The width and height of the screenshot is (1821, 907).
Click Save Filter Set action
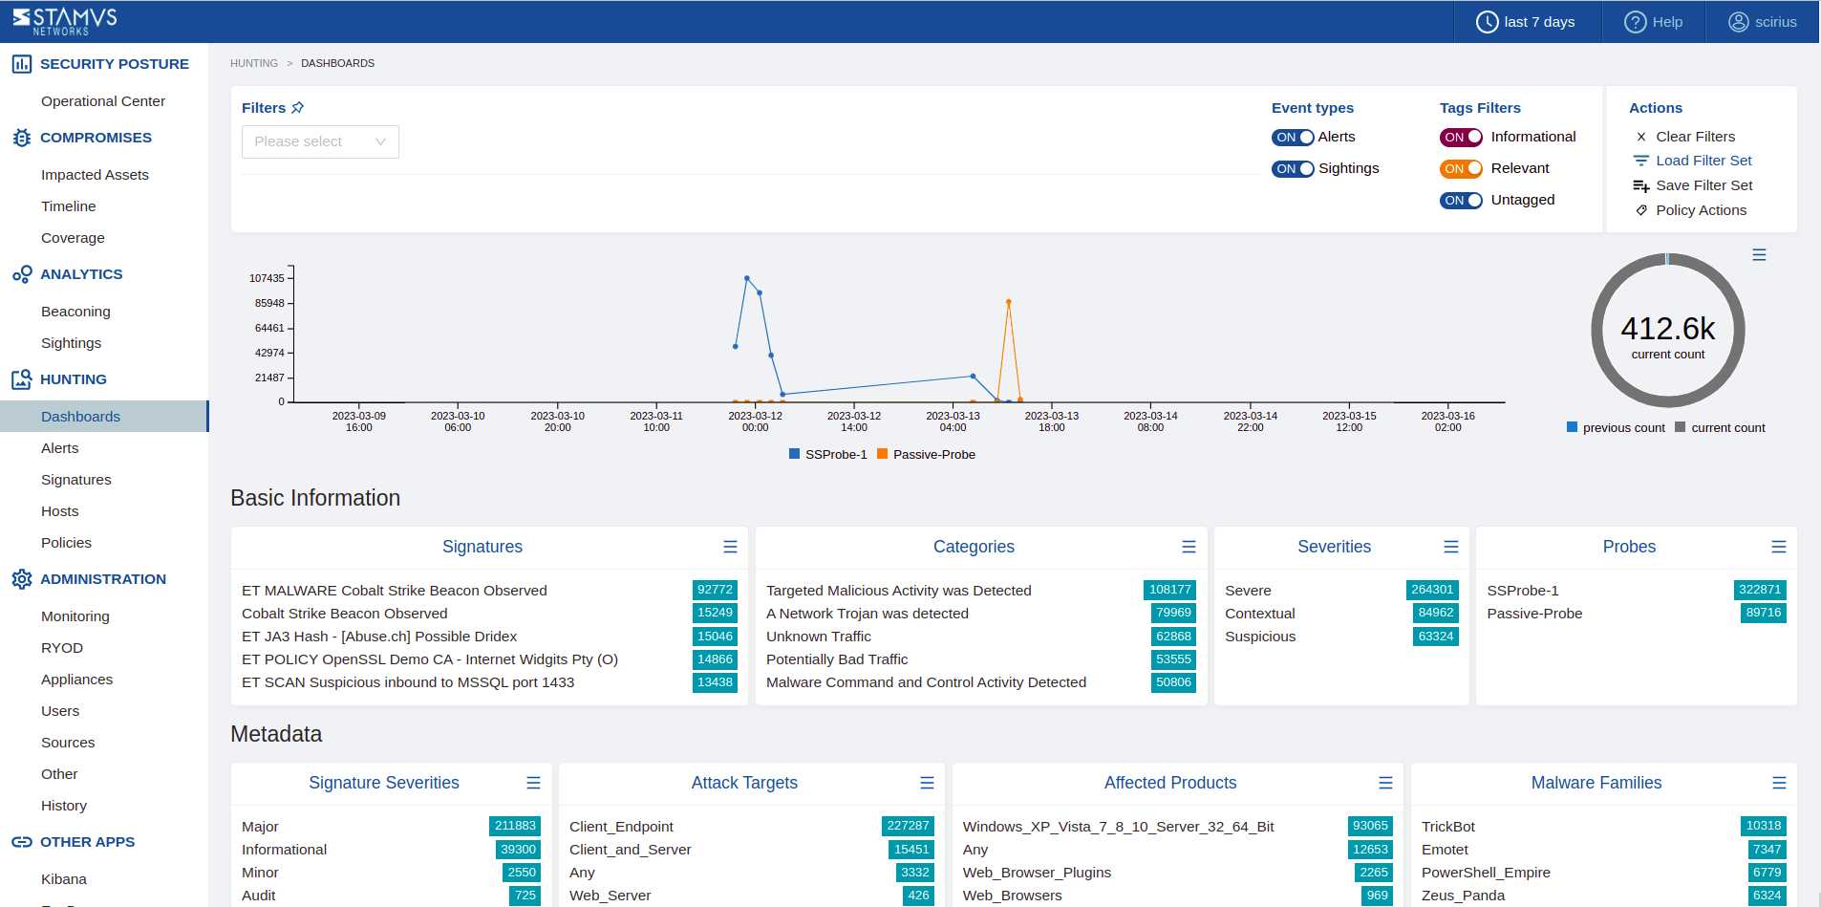(x=1703, y=185)
